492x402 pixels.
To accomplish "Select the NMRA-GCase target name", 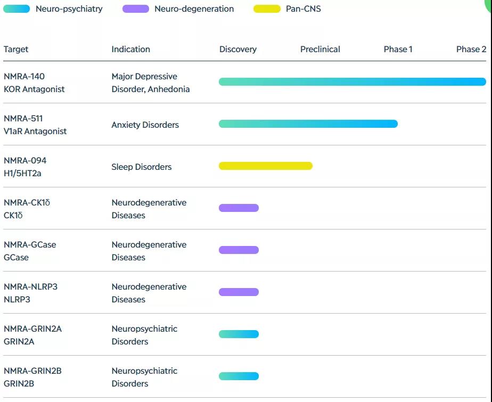I will point(30,245).
